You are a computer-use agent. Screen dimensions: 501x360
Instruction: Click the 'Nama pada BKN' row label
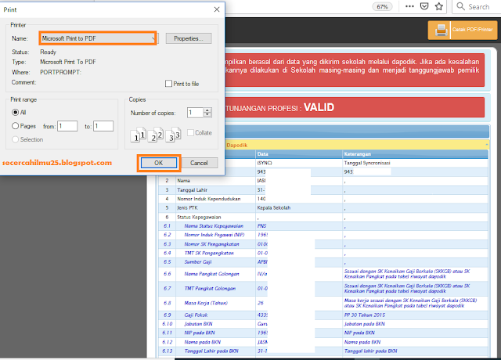[203, 342]
